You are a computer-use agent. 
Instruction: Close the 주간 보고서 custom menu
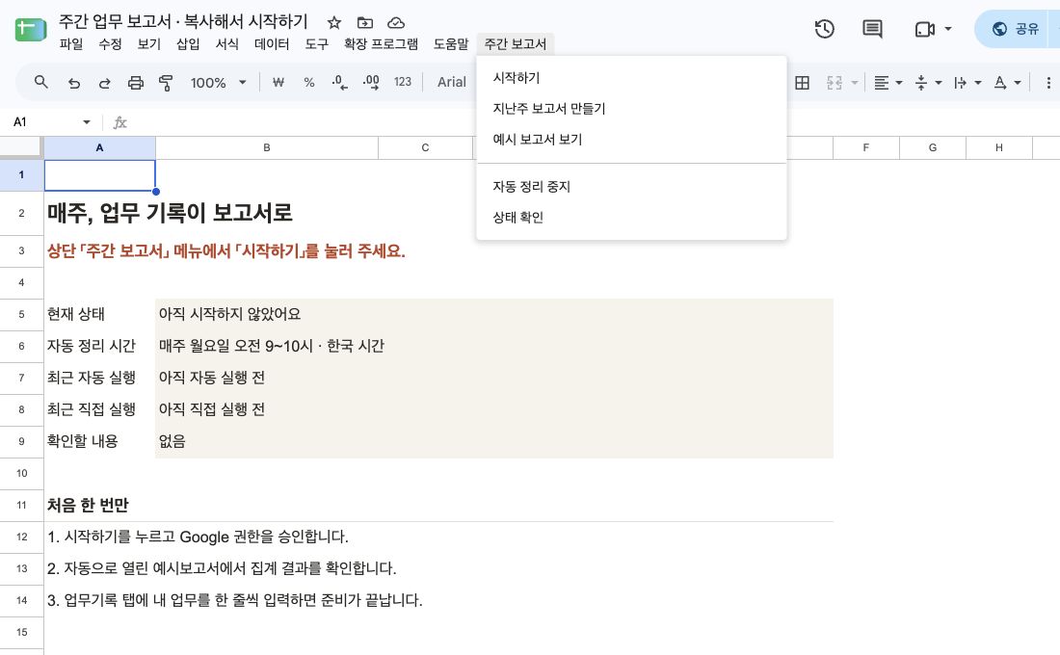pyautogui.click(x=516, y=44)
